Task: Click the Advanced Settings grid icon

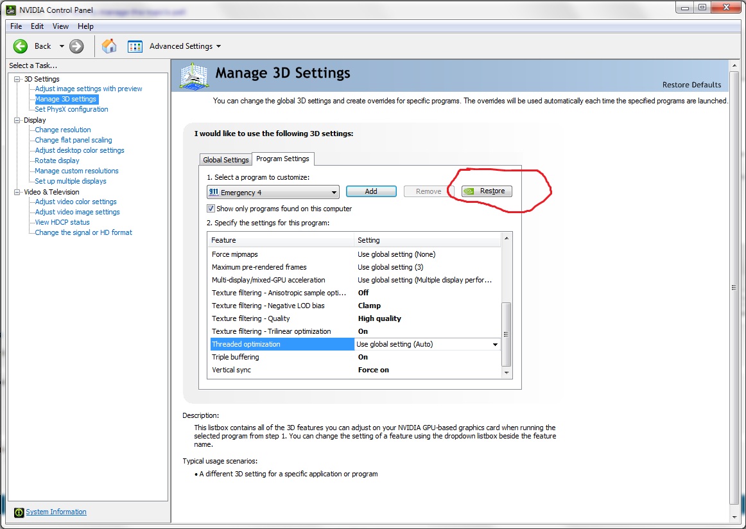Action: [135, 46]
